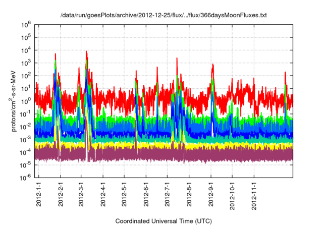The image size is (323, 226).
Task: Click the 10^-4 y-axis tick label
Action: [25, 152]
